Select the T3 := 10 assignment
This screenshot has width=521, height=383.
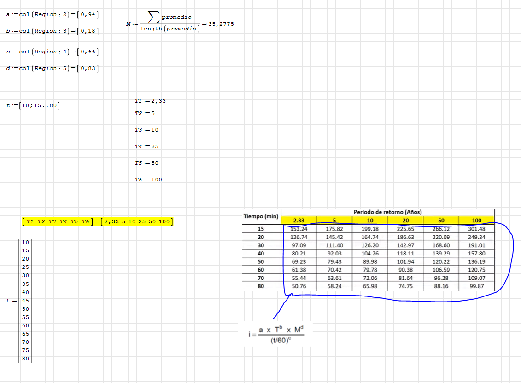[146, 130]
